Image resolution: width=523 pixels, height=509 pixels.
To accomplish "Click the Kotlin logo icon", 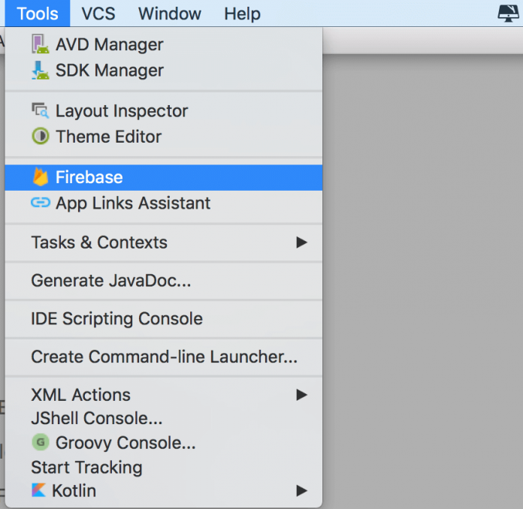I will pyautogui.click(x=38, y=491).
